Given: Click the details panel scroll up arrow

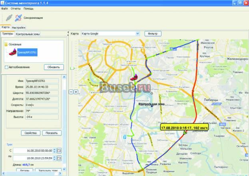Looking at the screenshot, I should coord(64,77).
